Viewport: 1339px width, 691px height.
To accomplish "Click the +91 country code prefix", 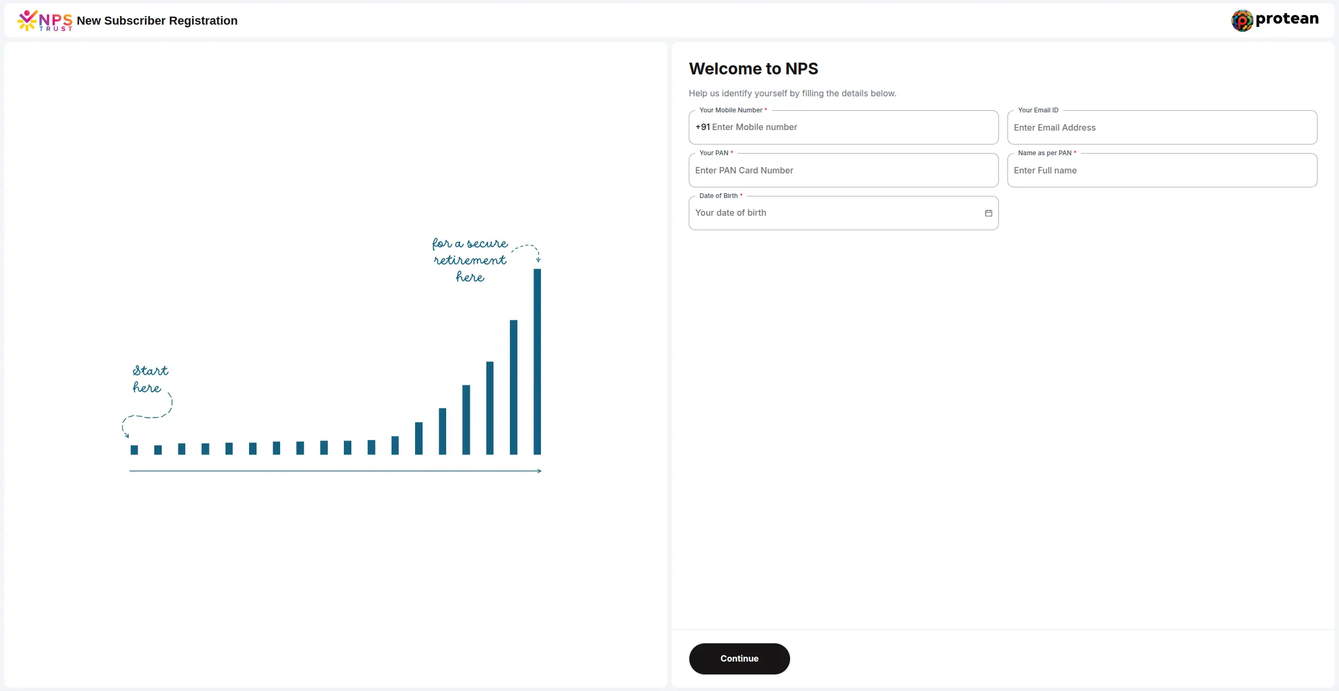I will [x=702, y=127].
